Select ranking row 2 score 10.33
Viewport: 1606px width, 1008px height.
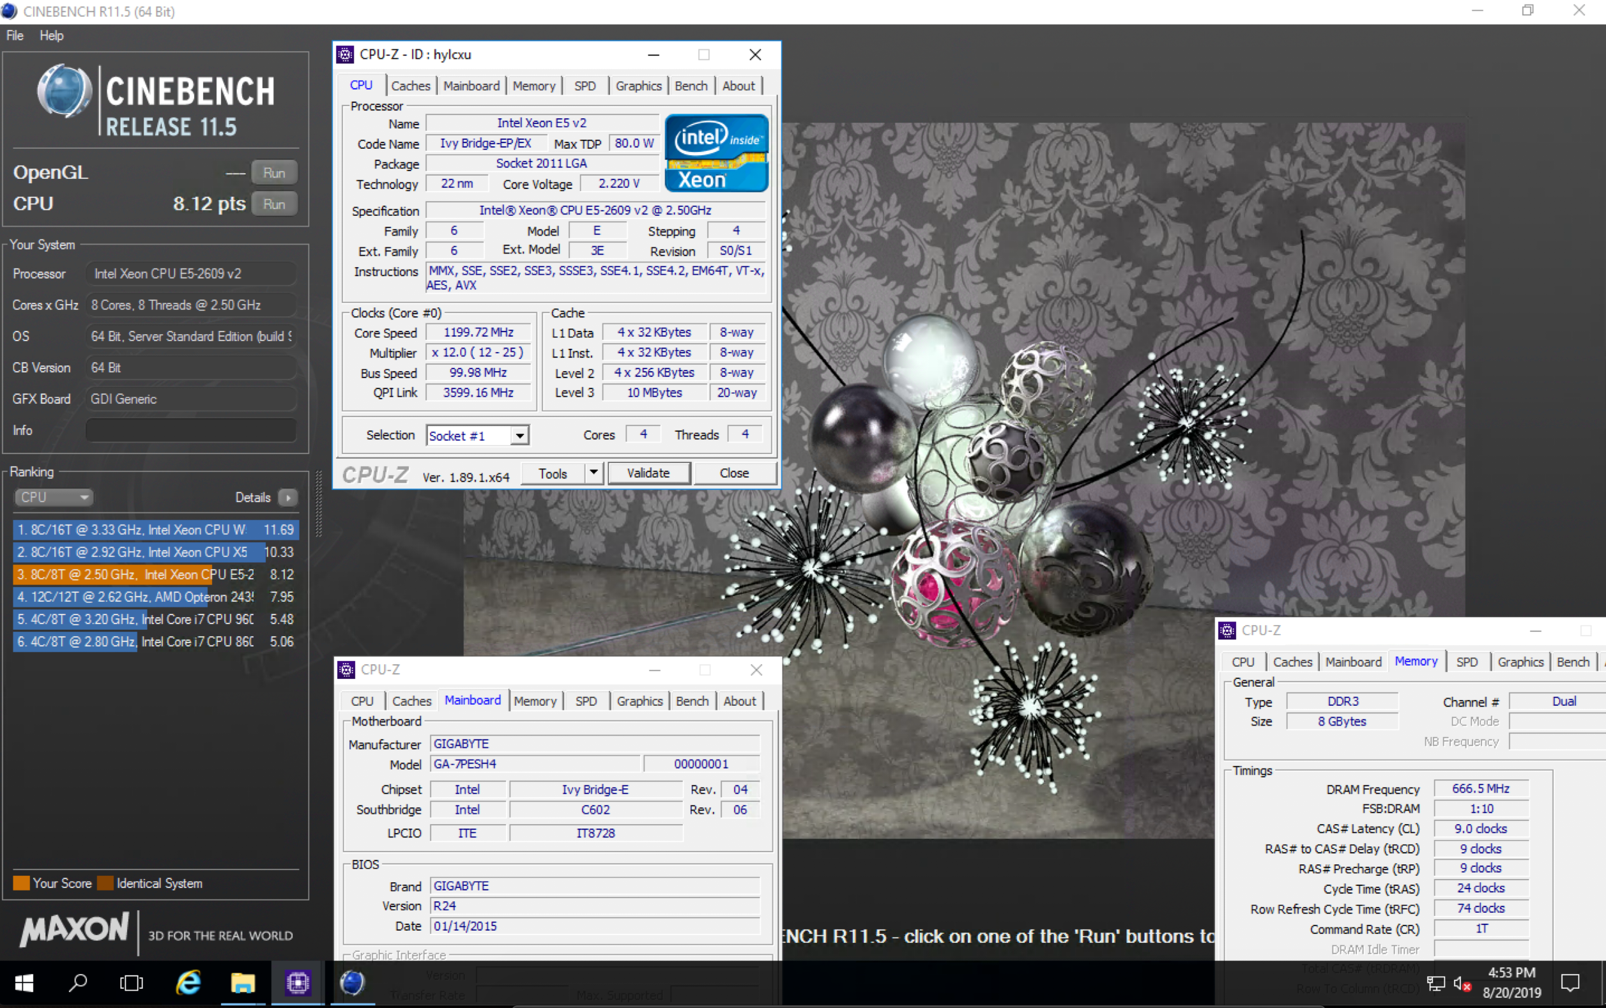click(155, 553)
